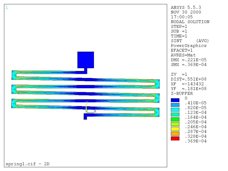This screenshot has width=228, height=171.
Task: Click the spring1.cif - 2D title text
Action: 27,164
